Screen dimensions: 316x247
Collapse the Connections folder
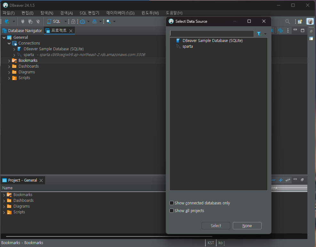tap(9, 43)
